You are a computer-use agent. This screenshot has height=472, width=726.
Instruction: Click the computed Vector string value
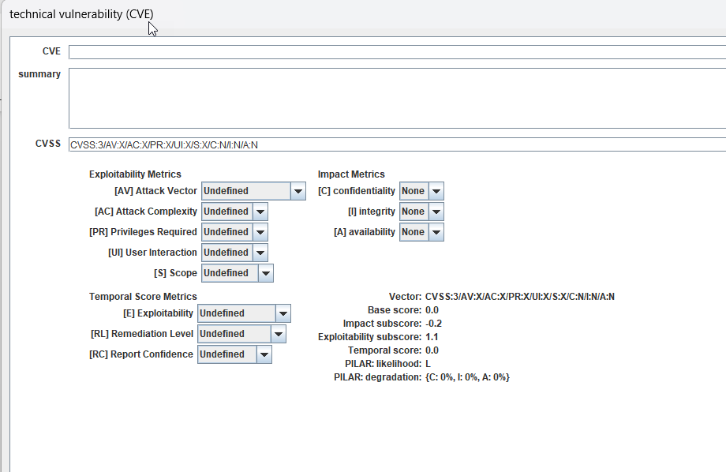point(519,297)
